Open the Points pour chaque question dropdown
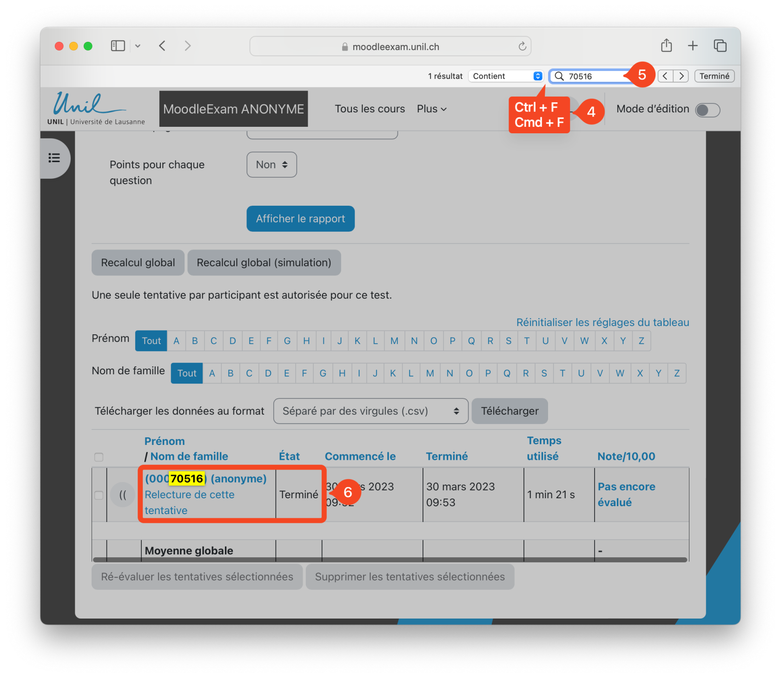The image size is (781, 678). tap(271, 165)
